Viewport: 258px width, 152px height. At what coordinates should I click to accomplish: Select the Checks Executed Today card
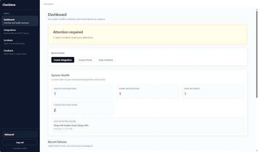coord(83,108)
